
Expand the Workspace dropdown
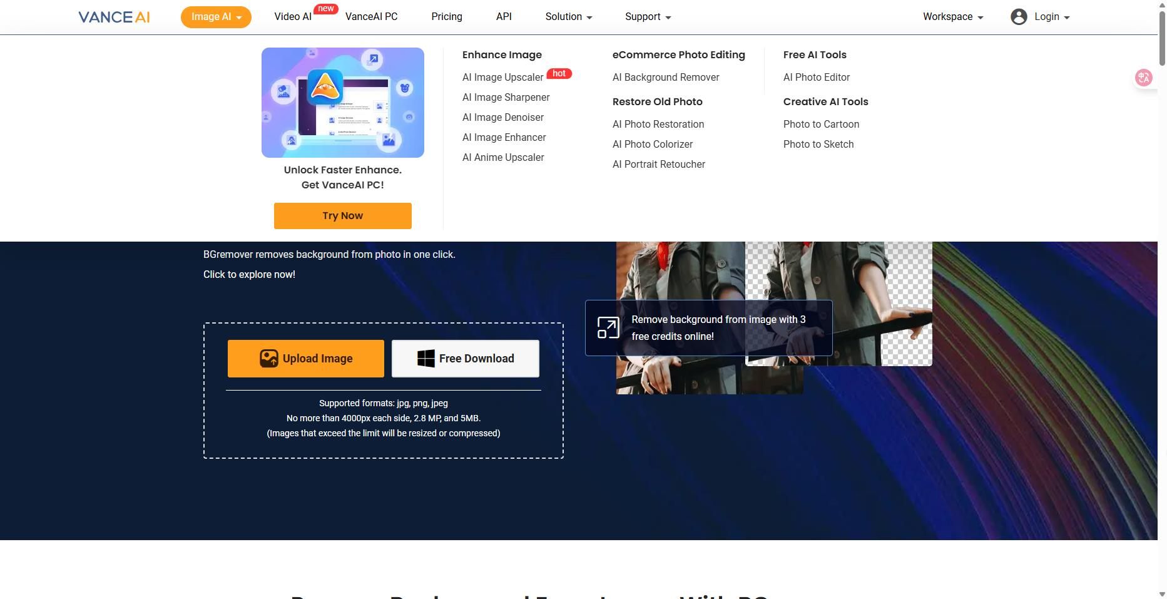coord(953,17)
